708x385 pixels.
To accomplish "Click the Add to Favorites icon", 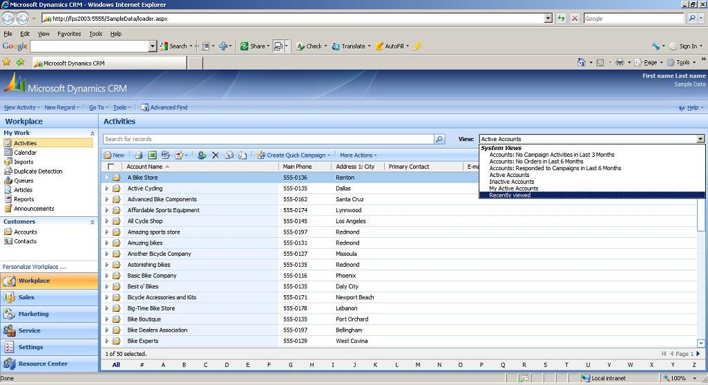I will [20, 62].
